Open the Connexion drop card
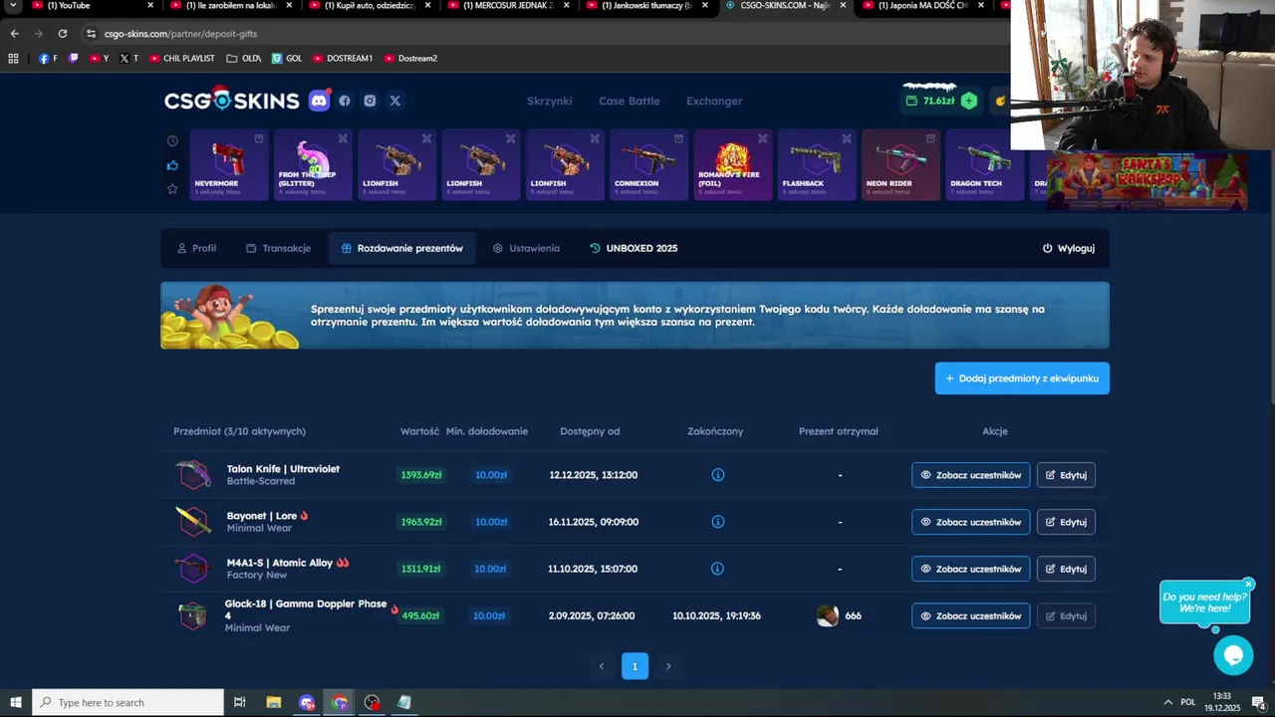Viewport: 1275px width, 717px height. click(648, 164)
